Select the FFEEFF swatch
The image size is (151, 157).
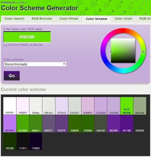[23, 106]
